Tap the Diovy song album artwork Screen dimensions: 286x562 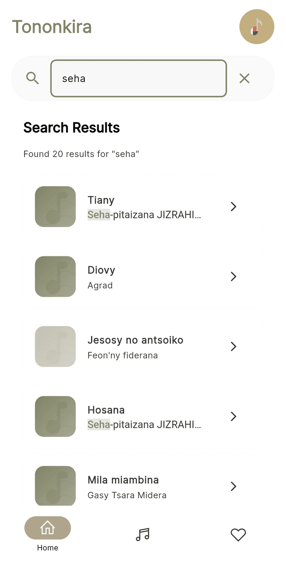tap(55, 276)
